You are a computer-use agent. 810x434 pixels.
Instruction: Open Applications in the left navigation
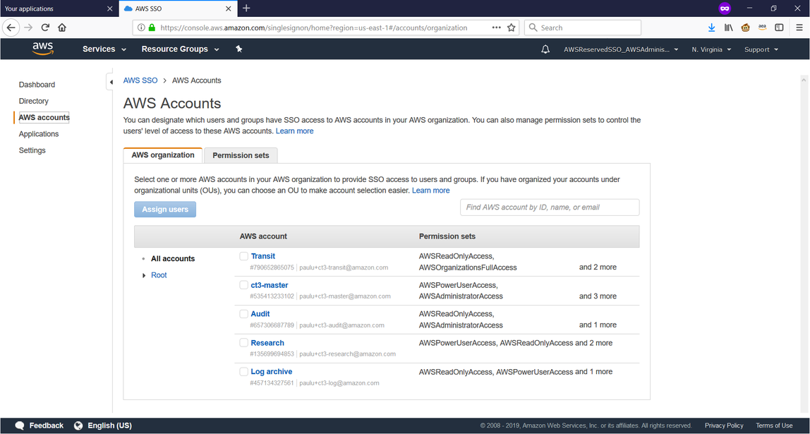(x=39, y=134)
